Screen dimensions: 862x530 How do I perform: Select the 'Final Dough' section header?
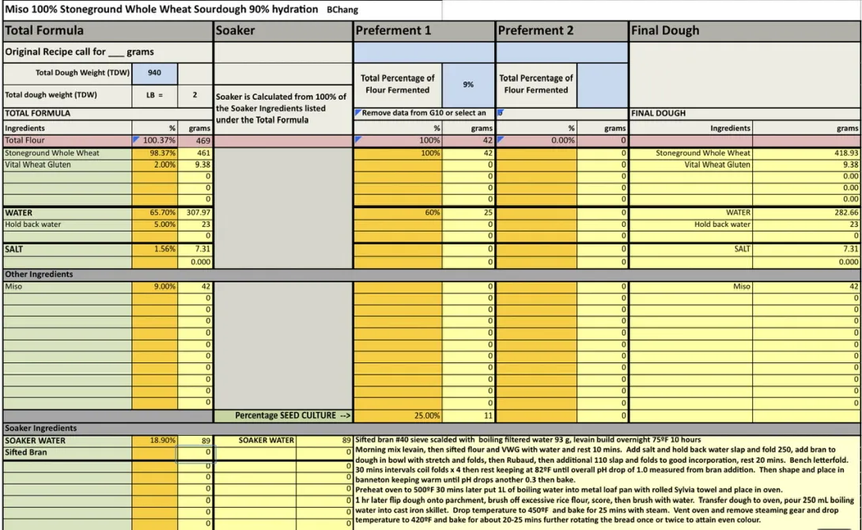(745, 31)
